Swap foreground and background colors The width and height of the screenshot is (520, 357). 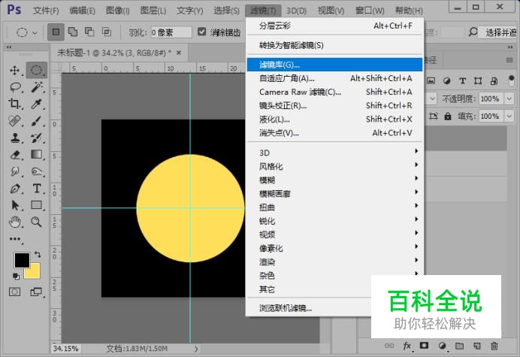click(x=38, y=255)
